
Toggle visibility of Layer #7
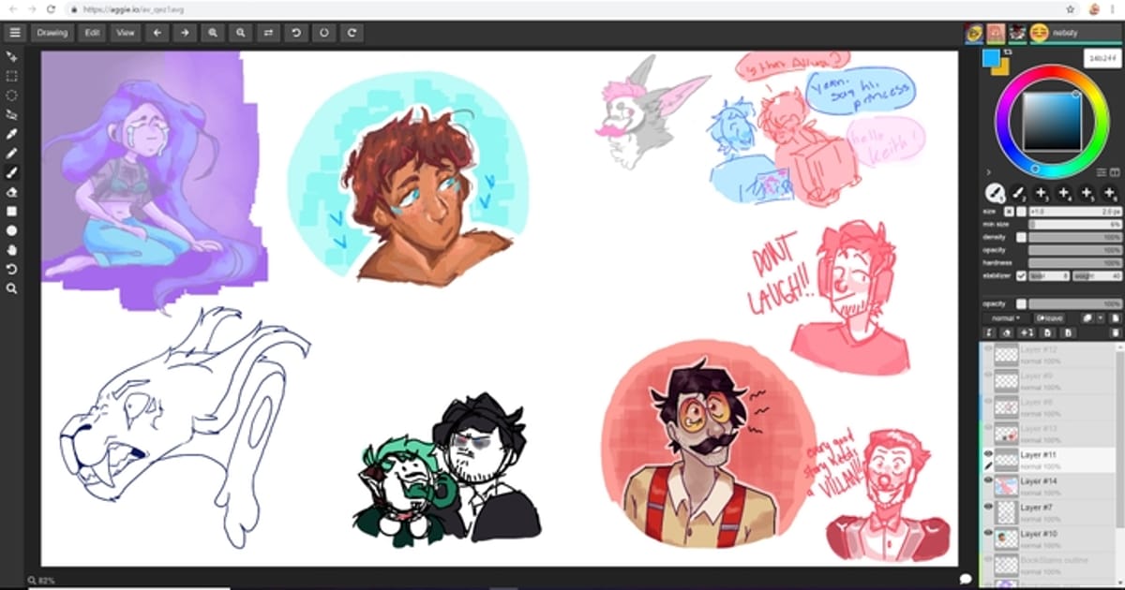[x=988, y=507]
